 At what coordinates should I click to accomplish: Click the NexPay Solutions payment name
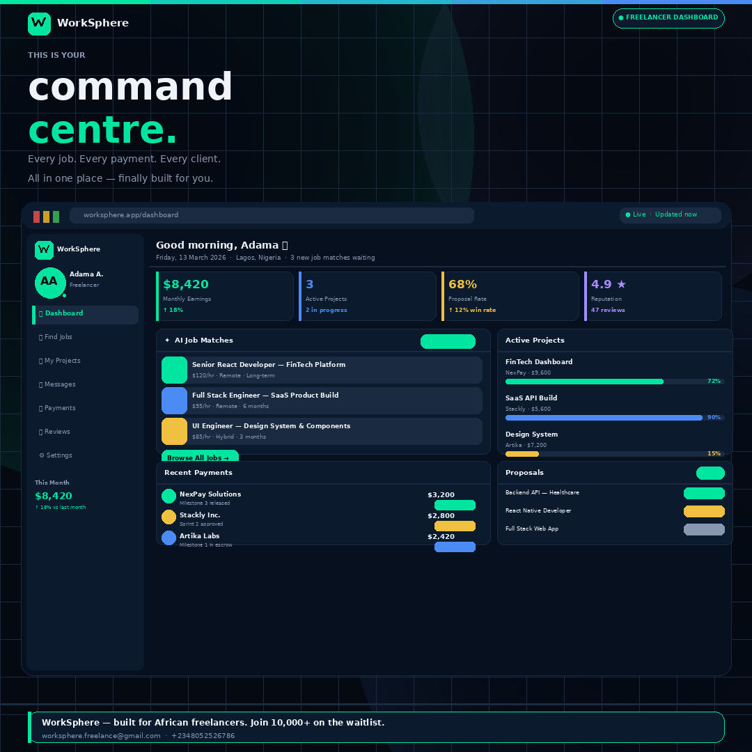[210, 494]
